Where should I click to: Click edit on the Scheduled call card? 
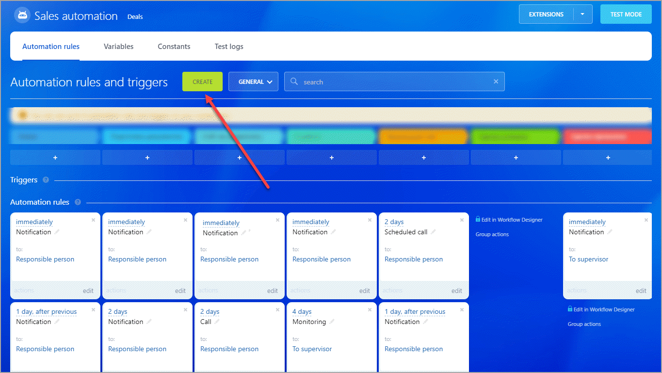(457, 291)
